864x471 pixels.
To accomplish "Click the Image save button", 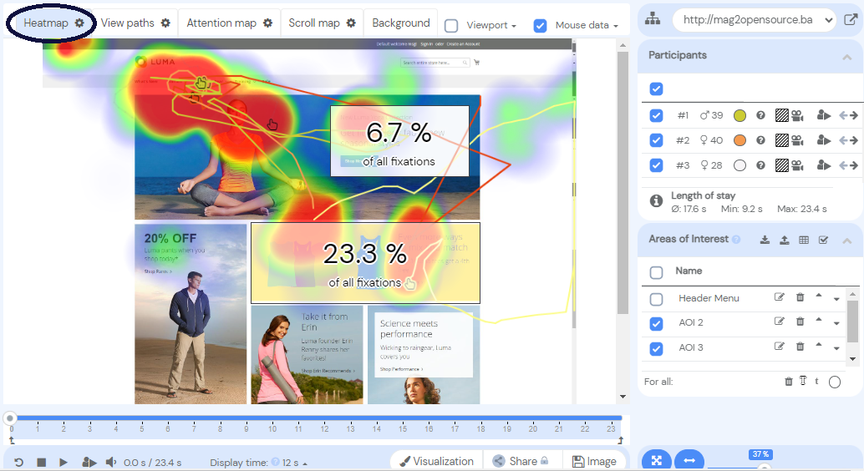I will tap(594, 461).
